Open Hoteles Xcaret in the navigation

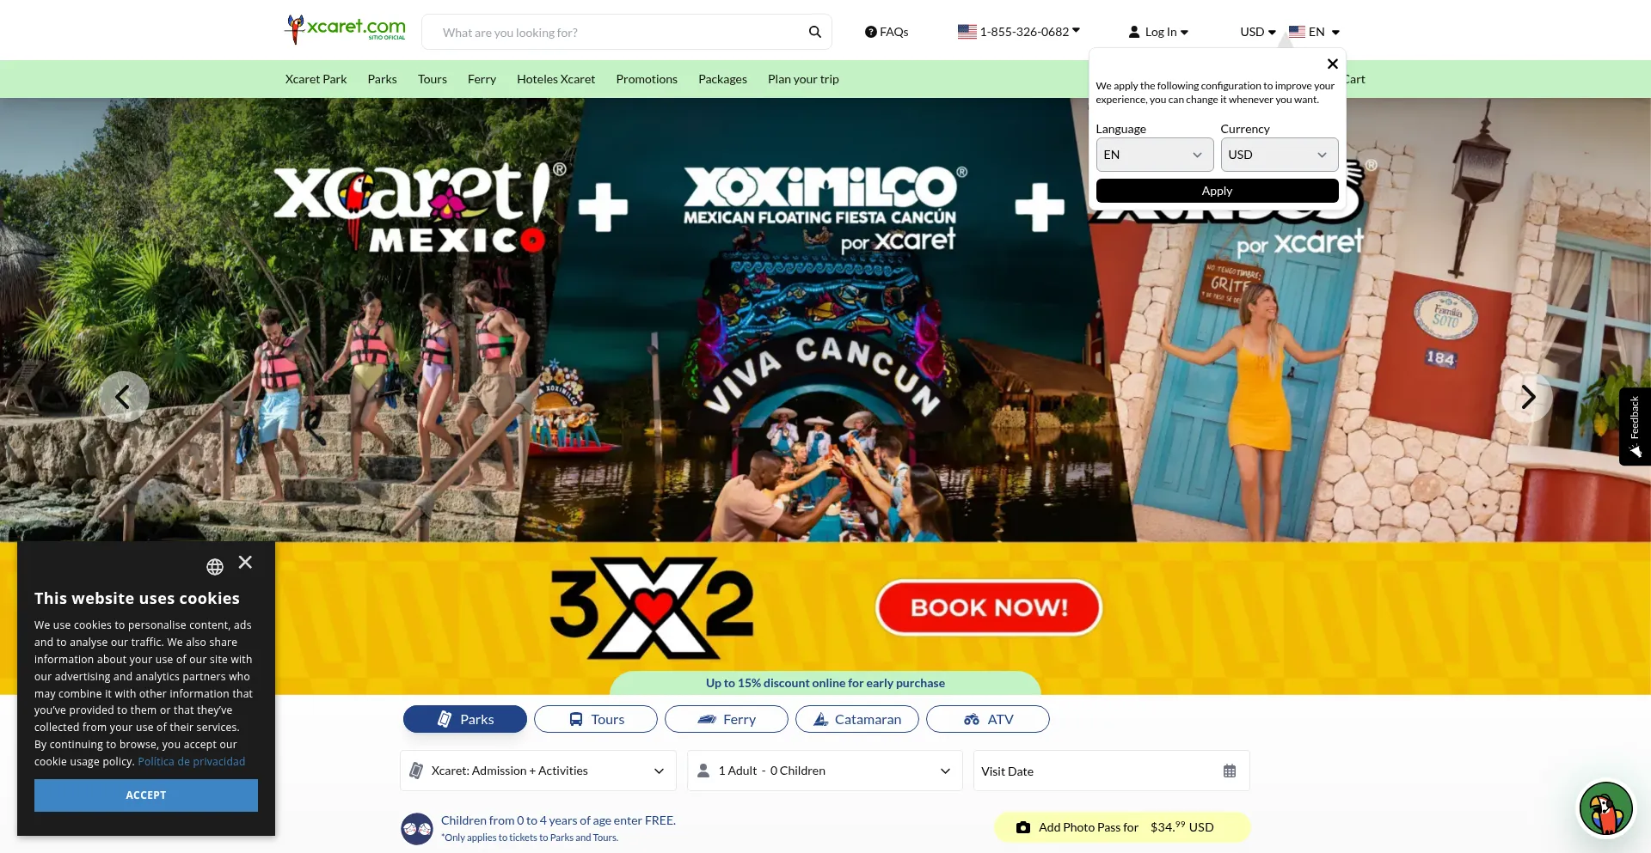click(555, 79)
